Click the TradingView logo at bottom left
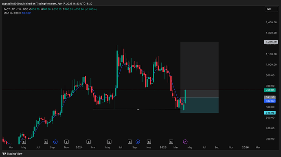The width and height of the screenshot is (281, 157). pos(12,154)
